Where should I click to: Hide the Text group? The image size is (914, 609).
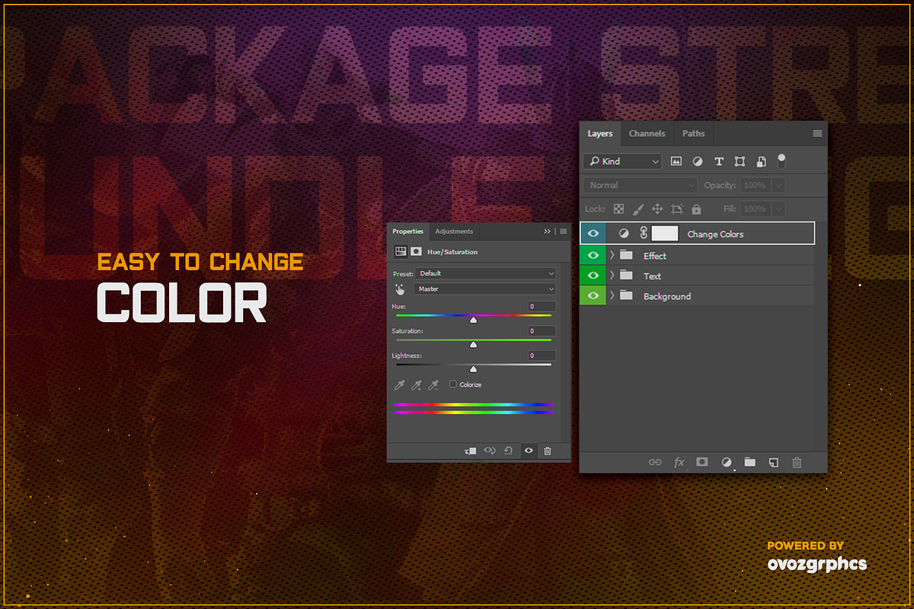pyautogui.click(x=593, y=276)
